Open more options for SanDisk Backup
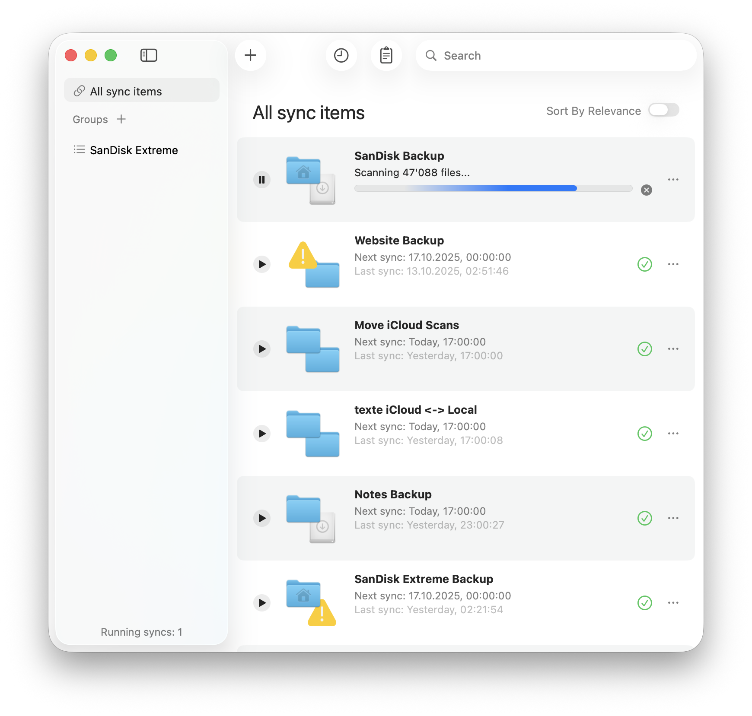 point(673,180)
